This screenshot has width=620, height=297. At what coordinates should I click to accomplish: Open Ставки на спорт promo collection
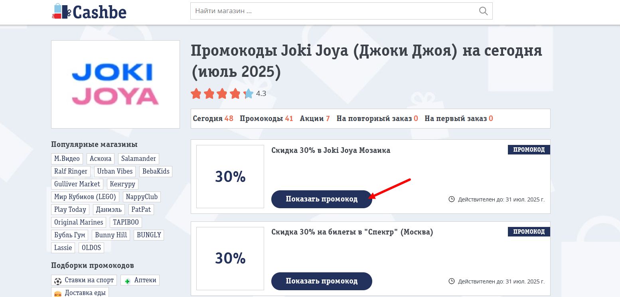tap(84, 280)
